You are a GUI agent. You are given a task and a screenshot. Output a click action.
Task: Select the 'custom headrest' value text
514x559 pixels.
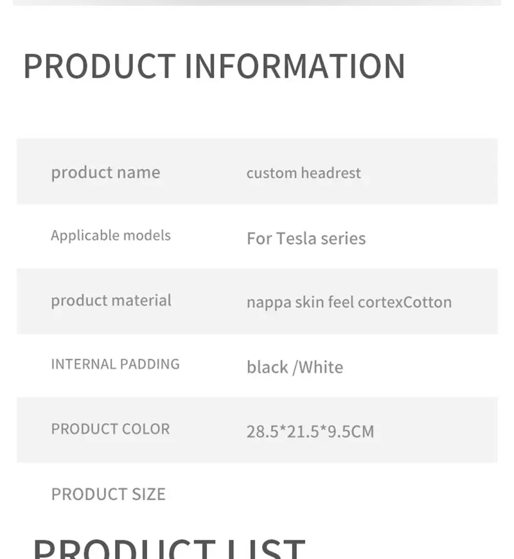tap(303, 173)
